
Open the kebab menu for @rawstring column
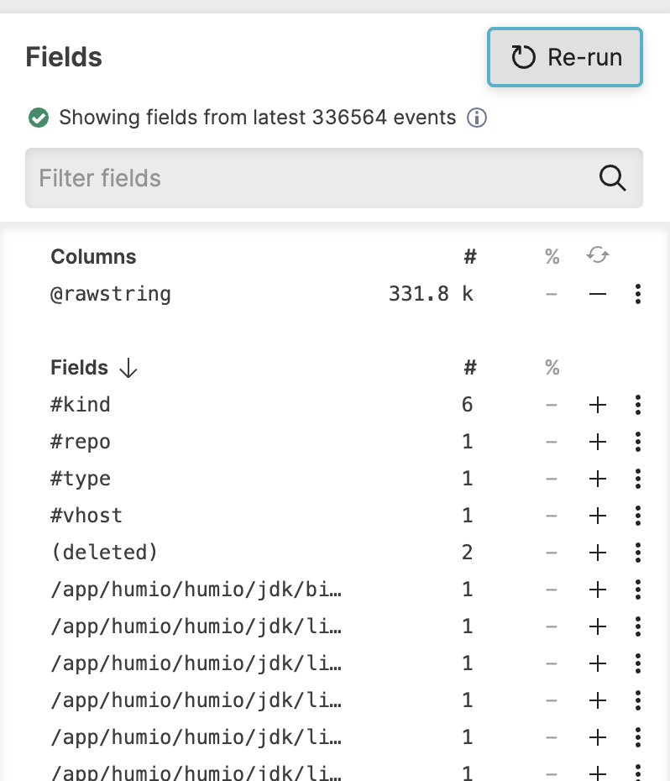tap(638, 294)
